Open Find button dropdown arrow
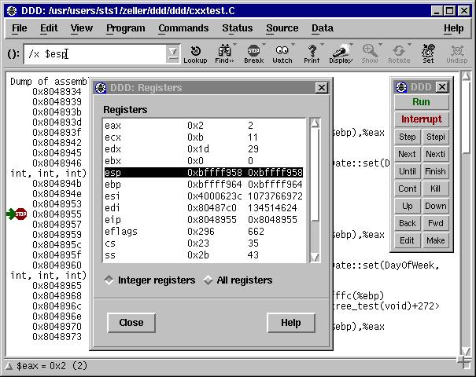Viewport: 476px width, 377px height. tap(234, 45)
